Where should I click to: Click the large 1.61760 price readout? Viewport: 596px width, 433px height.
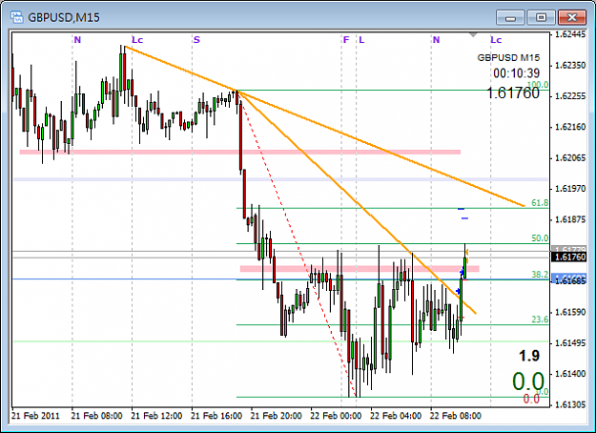513,93
